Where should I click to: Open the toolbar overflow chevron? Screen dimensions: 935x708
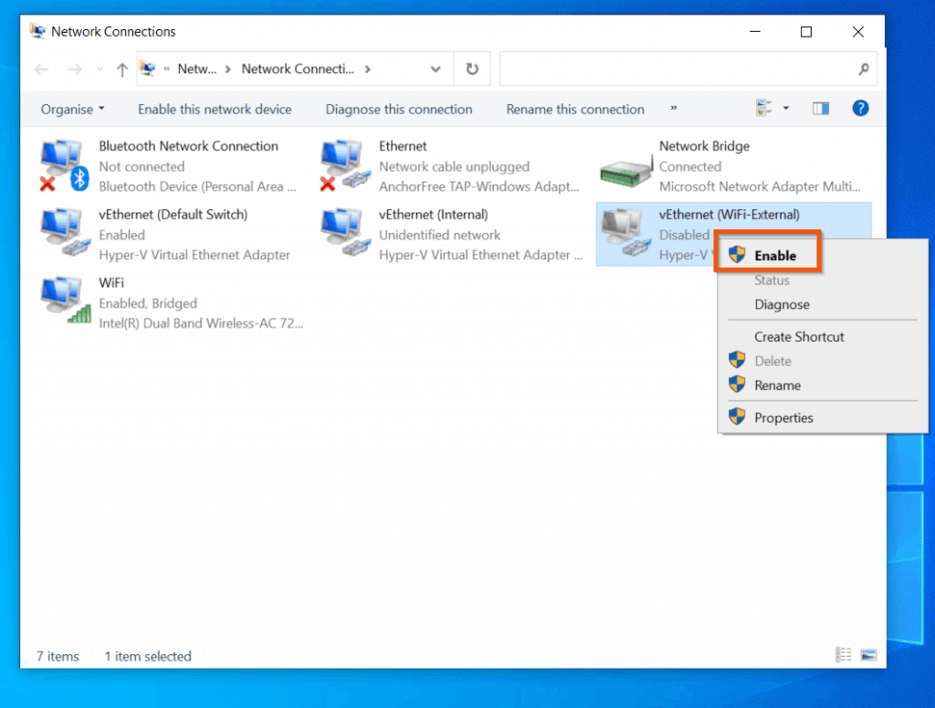[673, 108]
